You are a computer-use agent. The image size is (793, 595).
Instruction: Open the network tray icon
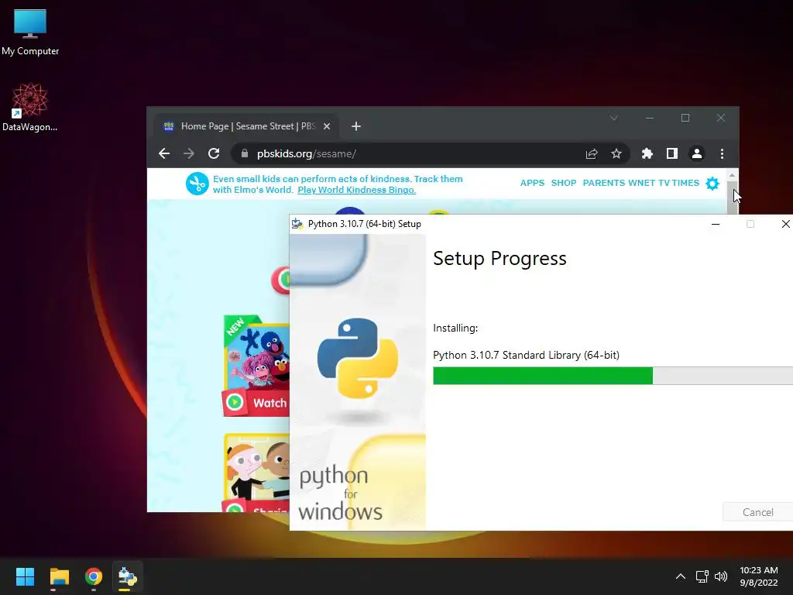702,576
